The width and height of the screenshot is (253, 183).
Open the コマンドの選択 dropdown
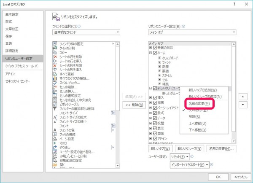[x=86, y=32]
